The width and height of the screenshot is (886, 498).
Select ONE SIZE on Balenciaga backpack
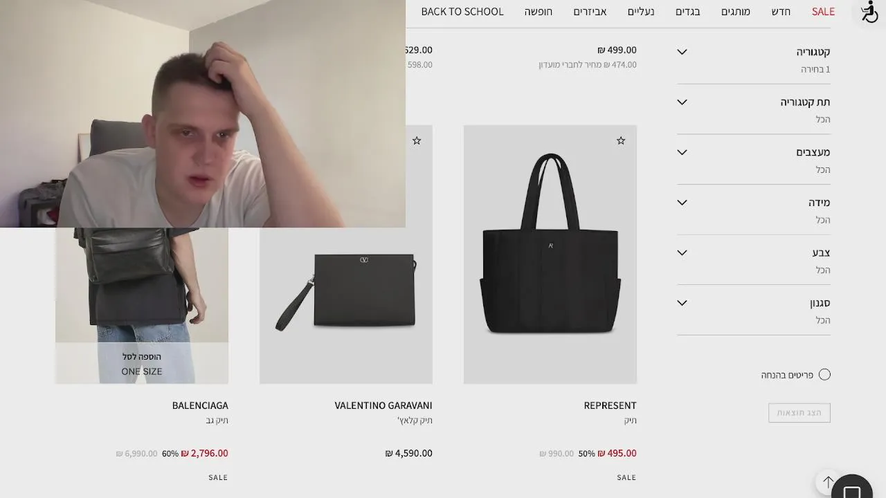(x=142, y=371)
